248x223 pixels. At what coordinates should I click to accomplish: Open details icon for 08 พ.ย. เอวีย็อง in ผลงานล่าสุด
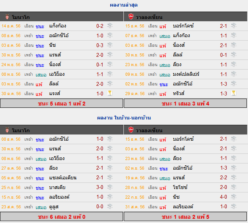pos(110,74)
